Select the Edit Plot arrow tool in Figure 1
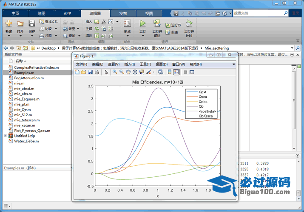The width and height of the screenshot is (304, 212). point(106,72)
